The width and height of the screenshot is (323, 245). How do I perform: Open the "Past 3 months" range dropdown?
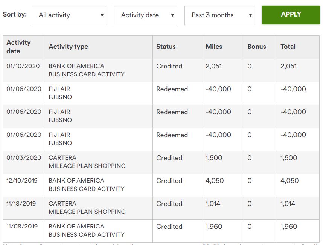[219, 15]
